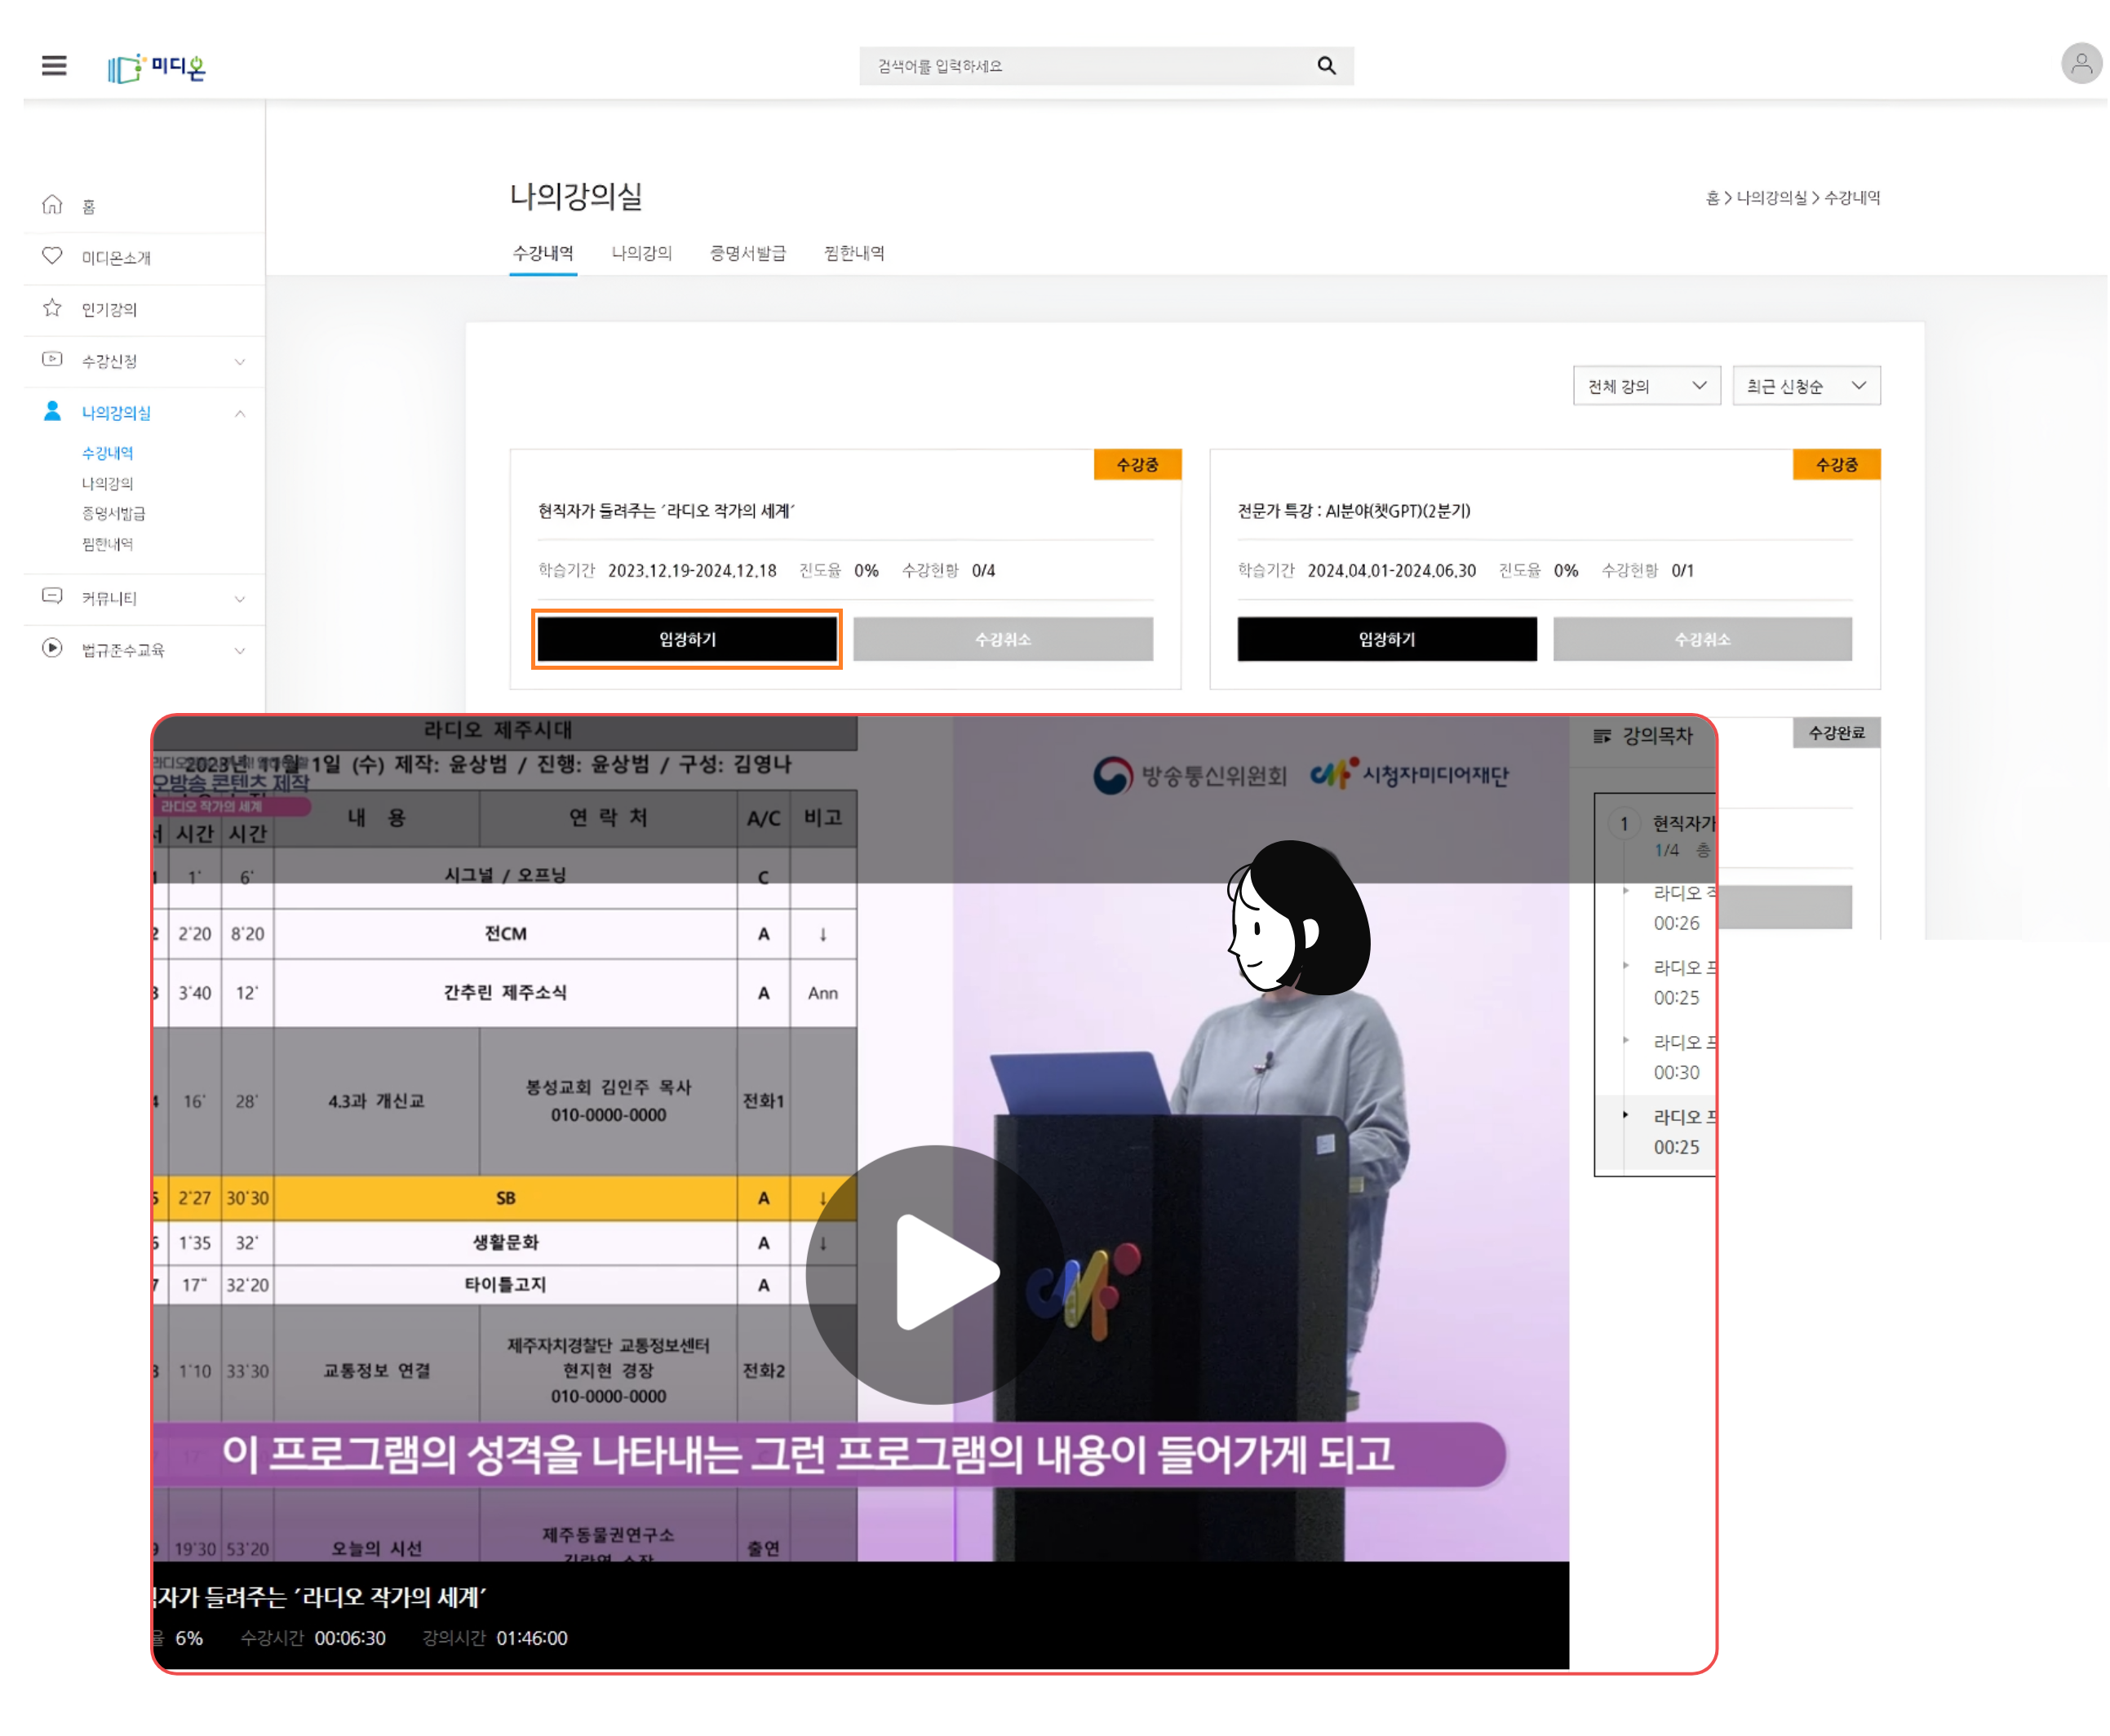
Task: Click the video icon beside 수강신청
Action: pyautogui.click(x=52, y=359)
